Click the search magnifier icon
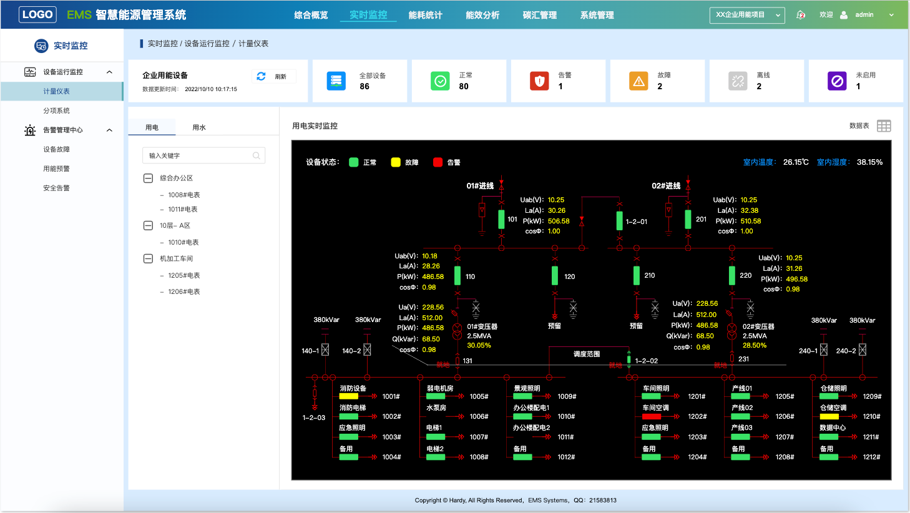910x513 pixels. (256, 156)
